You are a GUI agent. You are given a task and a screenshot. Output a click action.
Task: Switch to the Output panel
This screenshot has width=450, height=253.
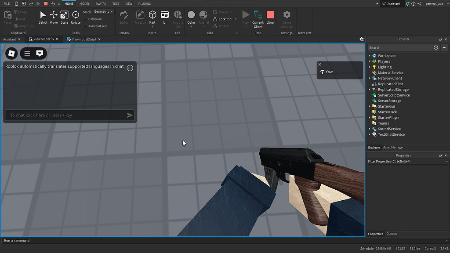coord(392,234)
